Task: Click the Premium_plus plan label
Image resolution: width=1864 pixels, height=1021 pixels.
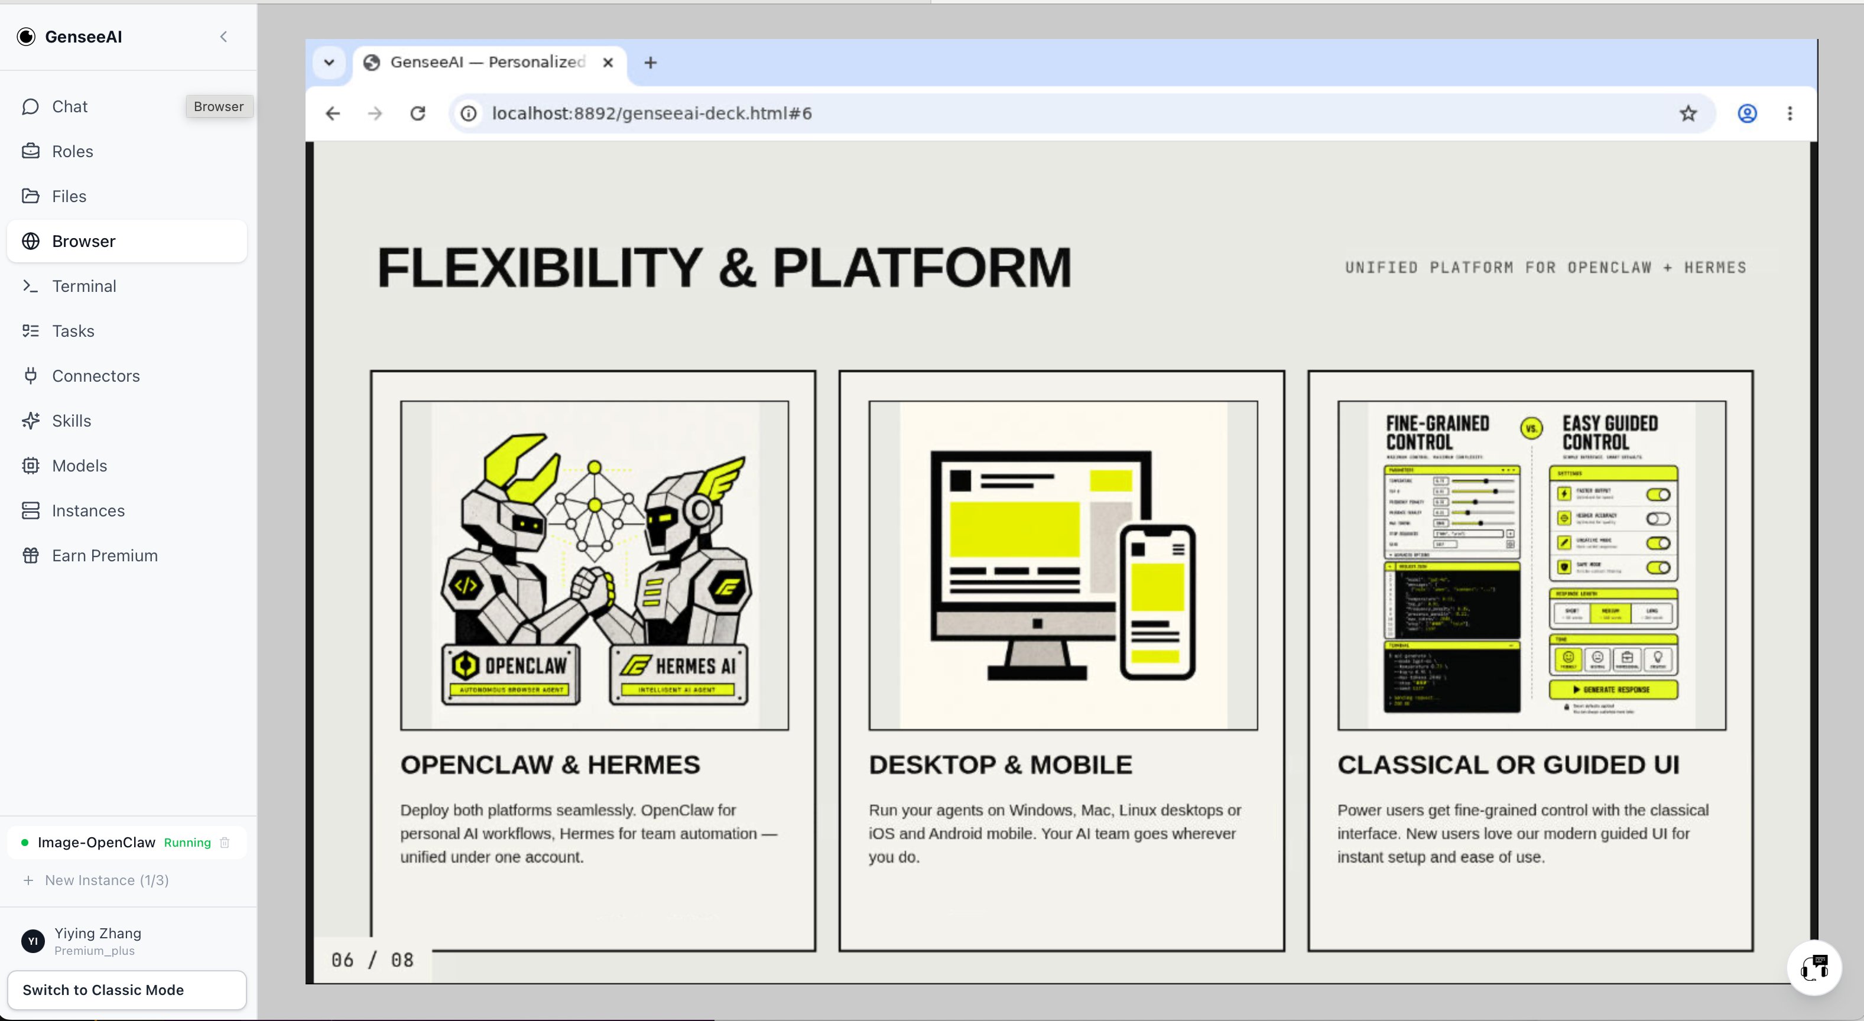Action: click(x=94, y=951)
